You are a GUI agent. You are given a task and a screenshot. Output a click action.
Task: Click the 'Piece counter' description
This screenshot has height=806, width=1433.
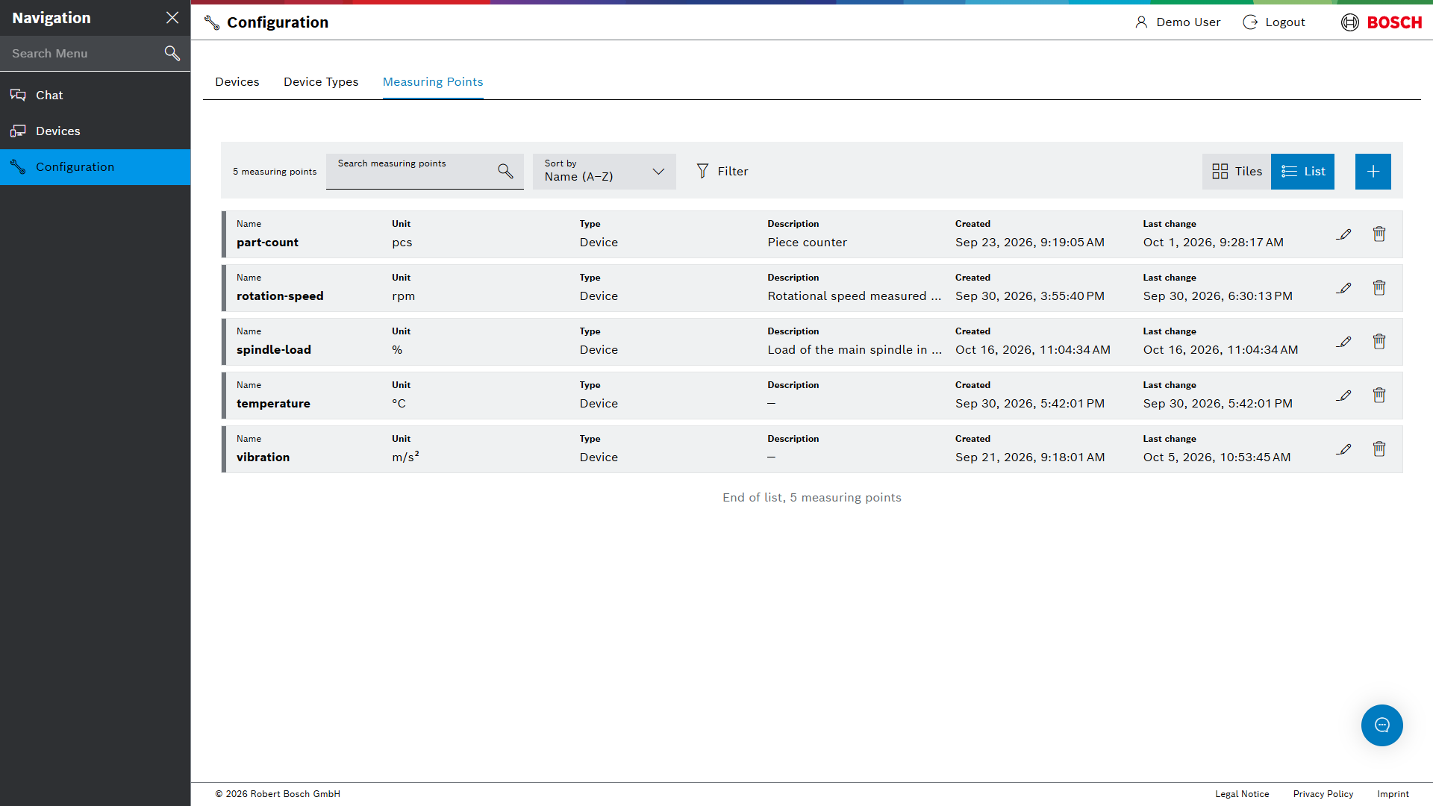click(x=807, y=243)
